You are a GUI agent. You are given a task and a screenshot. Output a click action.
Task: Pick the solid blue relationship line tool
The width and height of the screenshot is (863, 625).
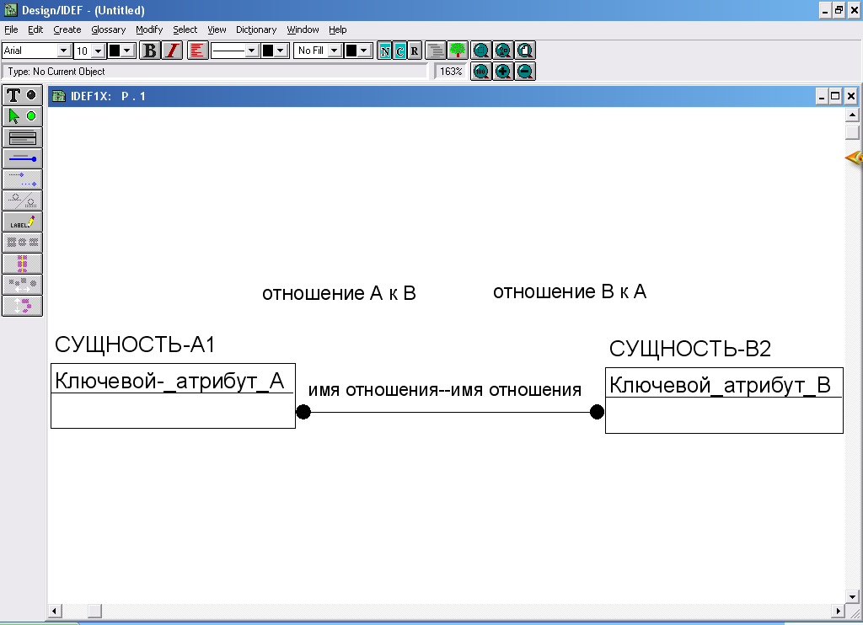[23, 158]
